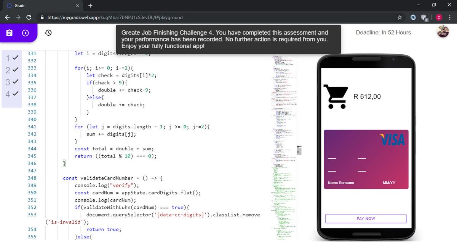The width and height of the screenshot is (457, 246).
Task: Open user profile avatar
Action: [443, 32]
